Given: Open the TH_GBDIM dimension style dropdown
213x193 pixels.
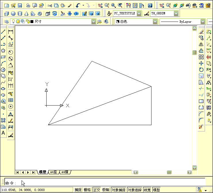Looking at the screenshot, I should click(176, 14).
